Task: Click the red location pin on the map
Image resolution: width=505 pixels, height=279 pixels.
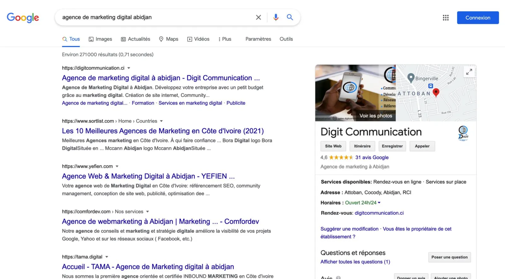Action: [436, 93]
